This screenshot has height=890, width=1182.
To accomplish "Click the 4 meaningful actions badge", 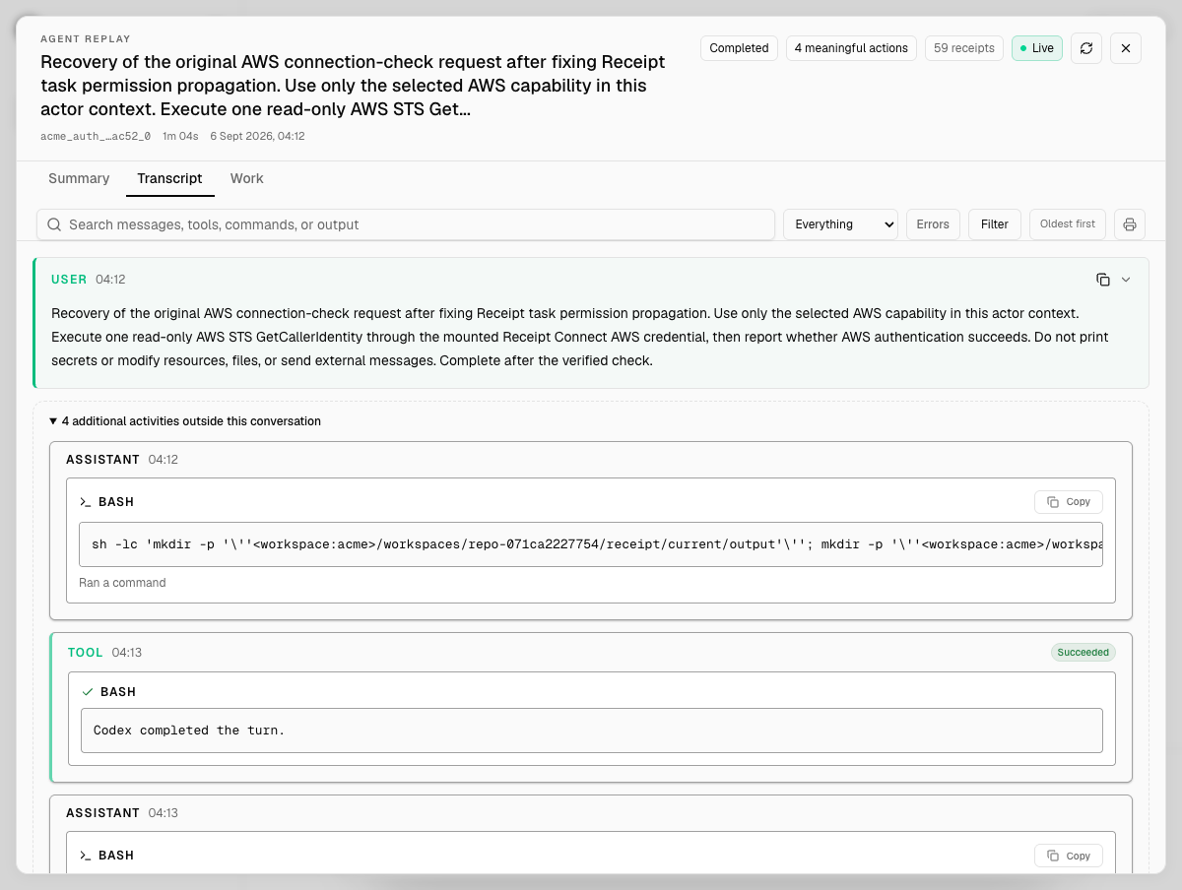I will click(852, 48).
